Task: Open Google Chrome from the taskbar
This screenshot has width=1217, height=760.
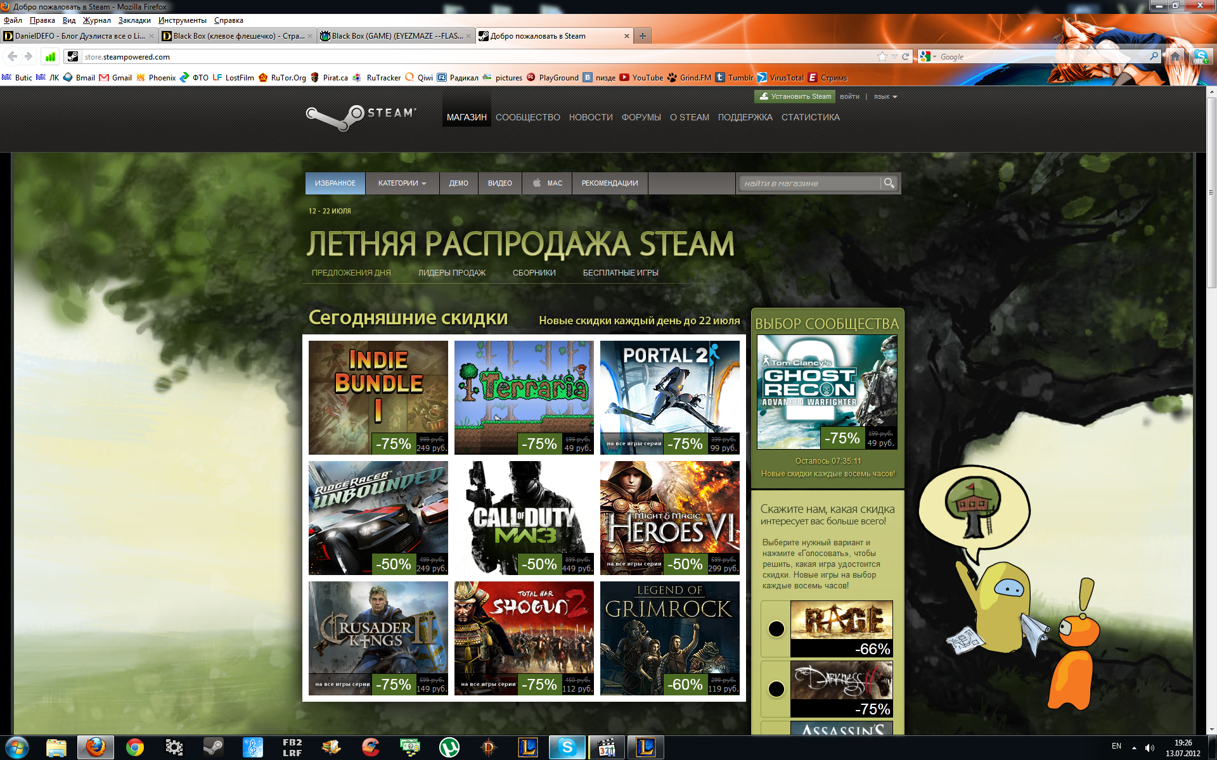Action: [134, 748]
